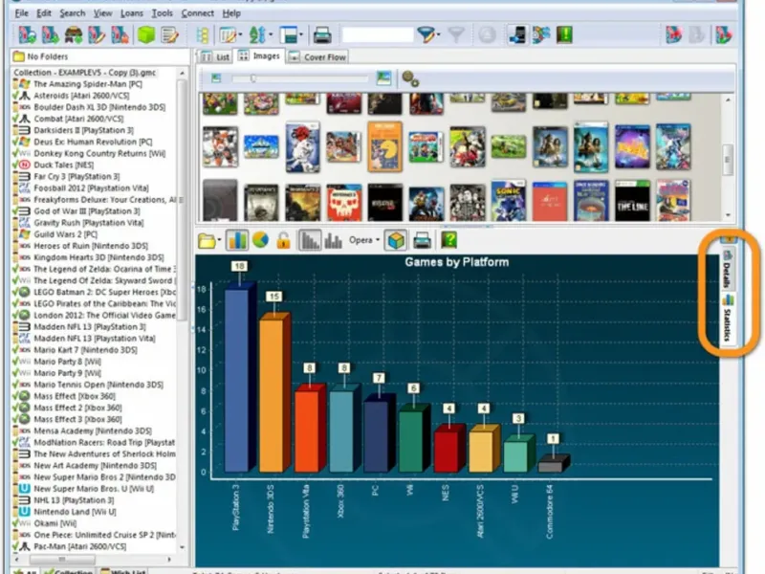
Task: Click the edit game pencil toolbar icon
Action: coord(97,34)
